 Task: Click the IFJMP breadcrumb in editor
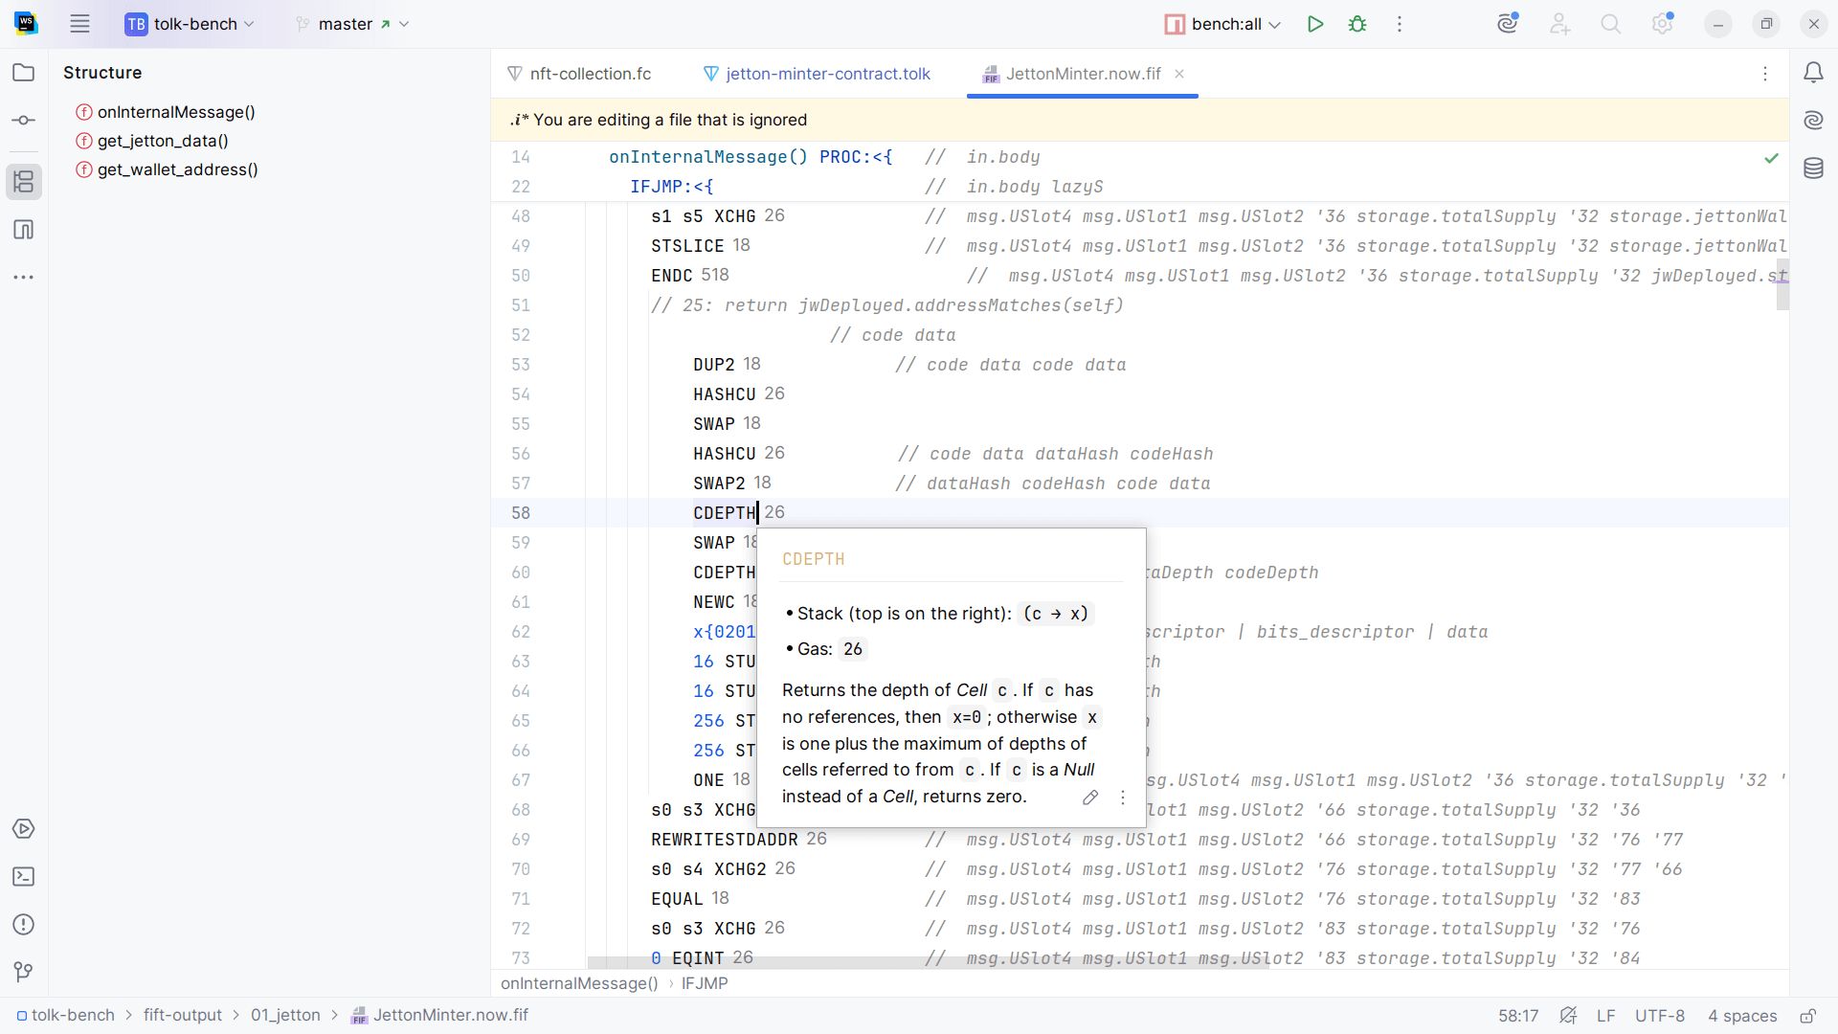705,983
